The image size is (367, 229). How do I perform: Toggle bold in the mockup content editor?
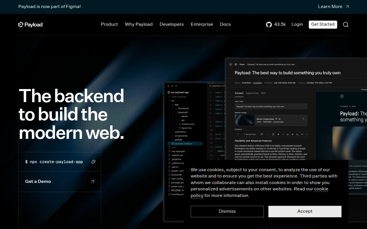tap(278, 134)
